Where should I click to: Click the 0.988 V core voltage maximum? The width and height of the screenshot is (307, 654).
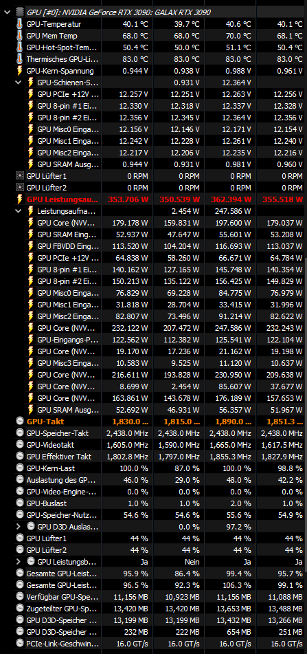[x=238, y=71]
